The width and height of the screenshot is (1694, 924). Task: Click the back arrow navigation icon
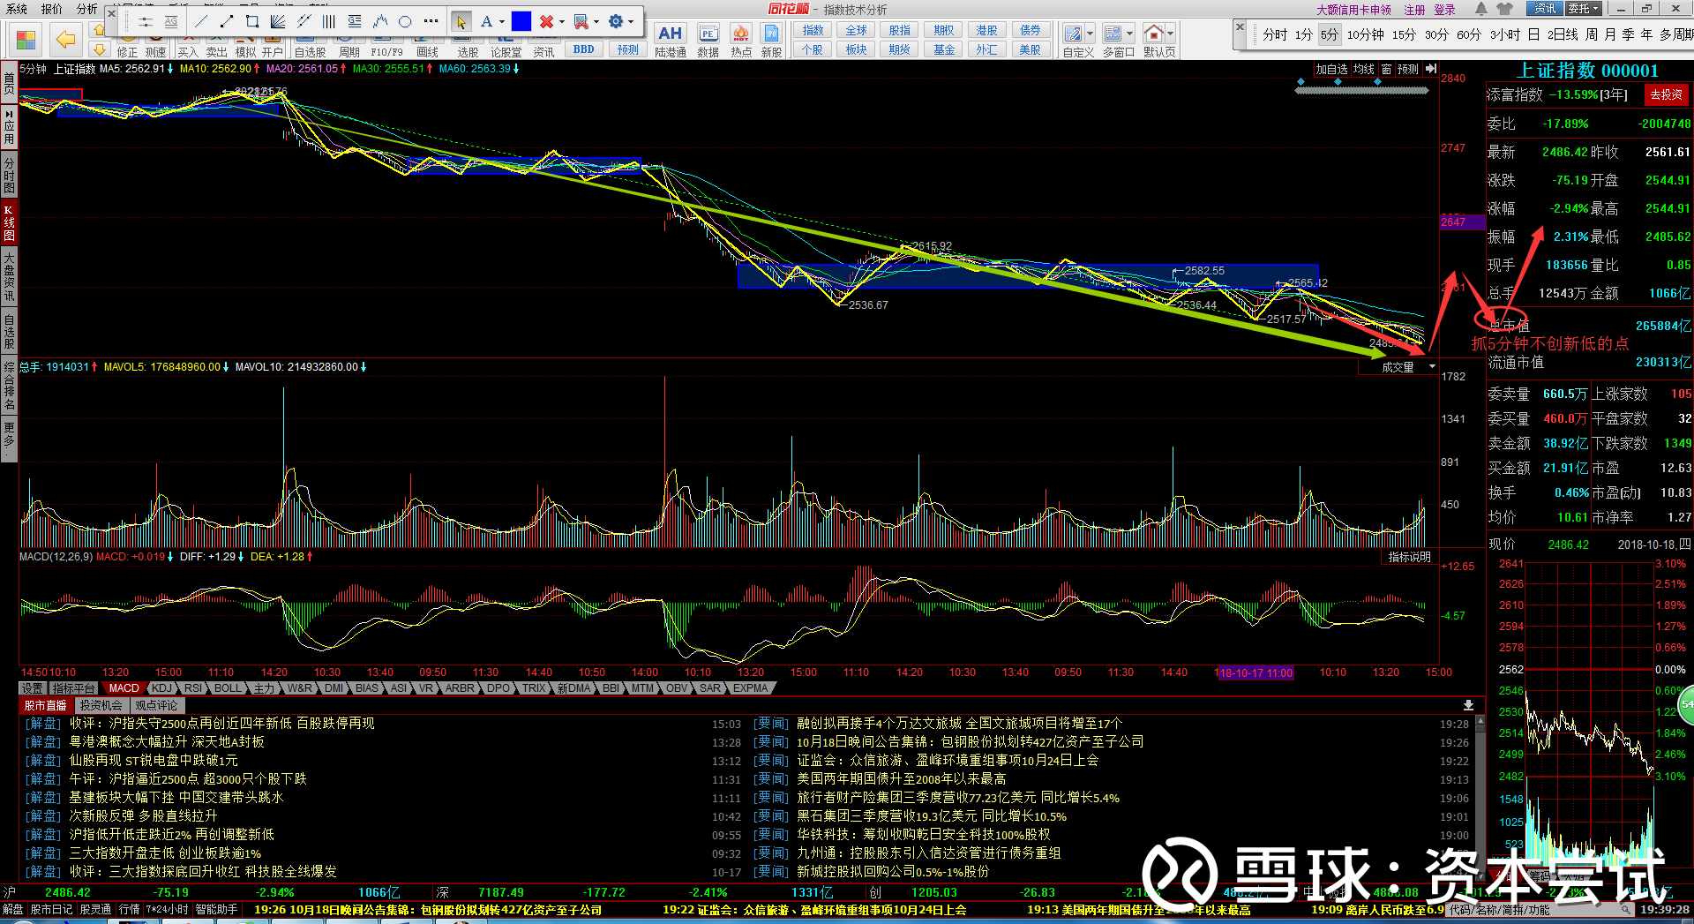pos(65,39)
